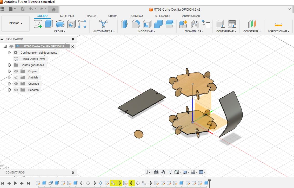Viewport: 294px width, 188px height.
Task: Go to the Home tab icon
Action: pyautogui.click(x=54, y=10)
